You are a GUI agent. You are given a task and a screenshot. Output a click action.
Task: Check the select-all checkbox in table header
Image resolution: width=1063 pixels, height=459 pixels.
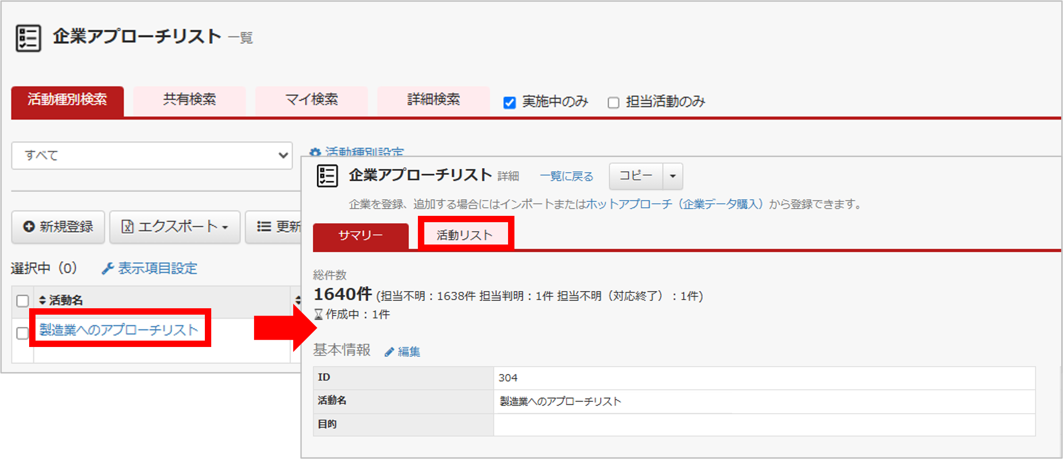(x=22, y=301)
